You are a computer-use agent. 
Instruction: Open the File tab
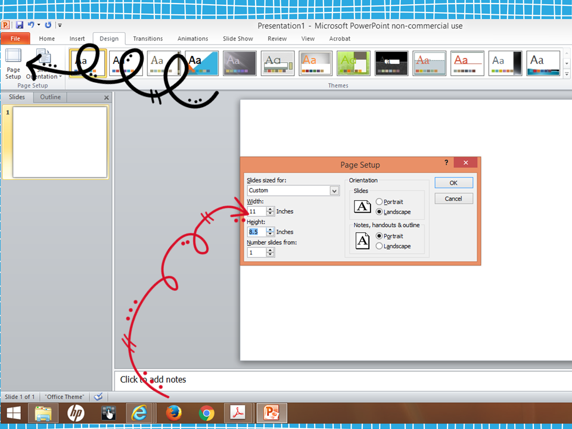click(x=15, y=38)
